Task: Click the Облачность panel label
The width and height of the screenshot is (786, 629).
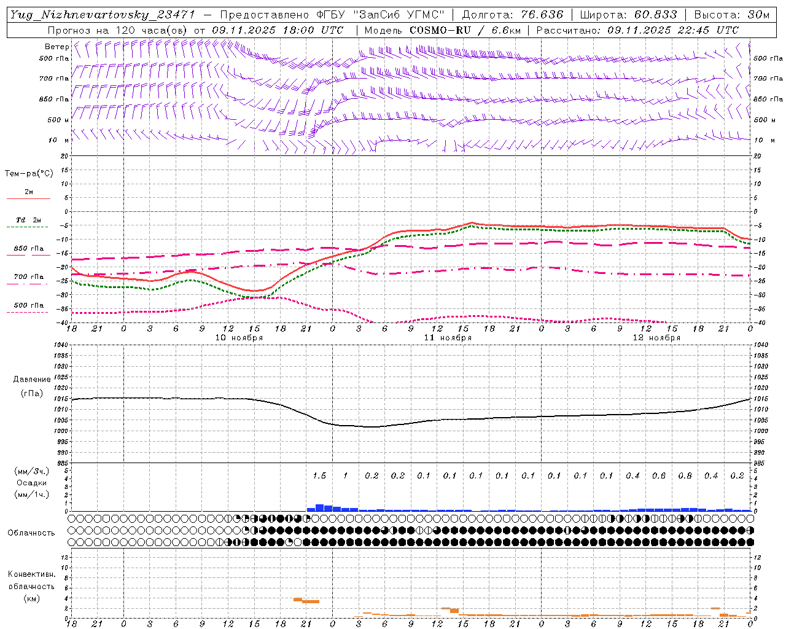Action: (x=31, y=533)
